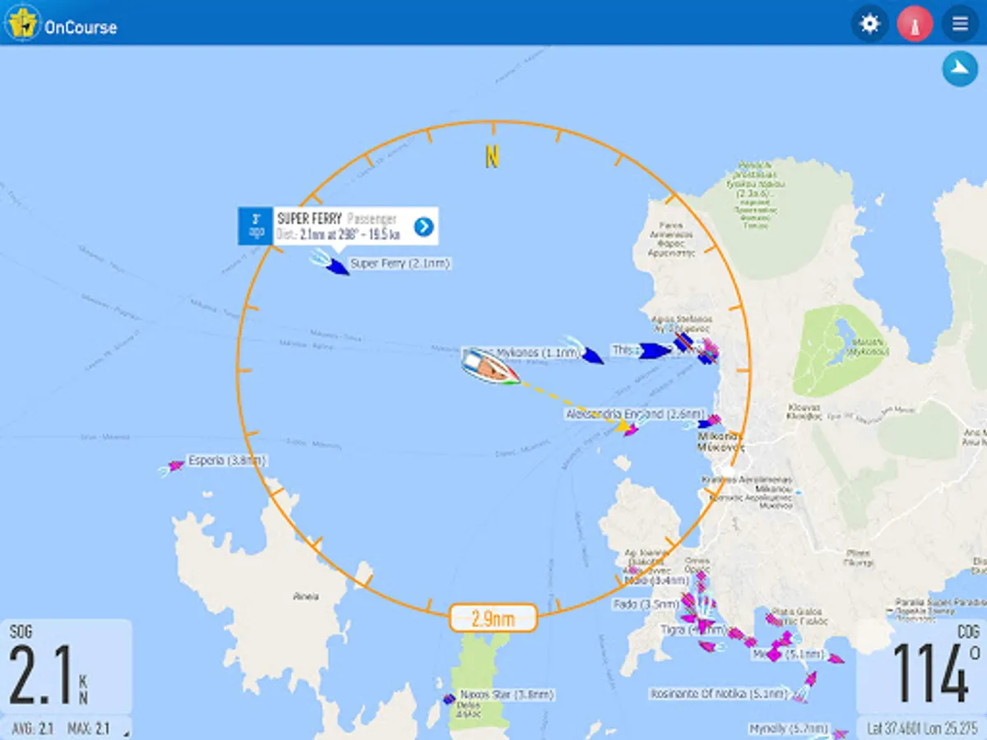This screenshot has height=740, width=987.
Task: Tap the Lat 37.4601 Lon 25.275 readout
Action: [x=922, y=728]
